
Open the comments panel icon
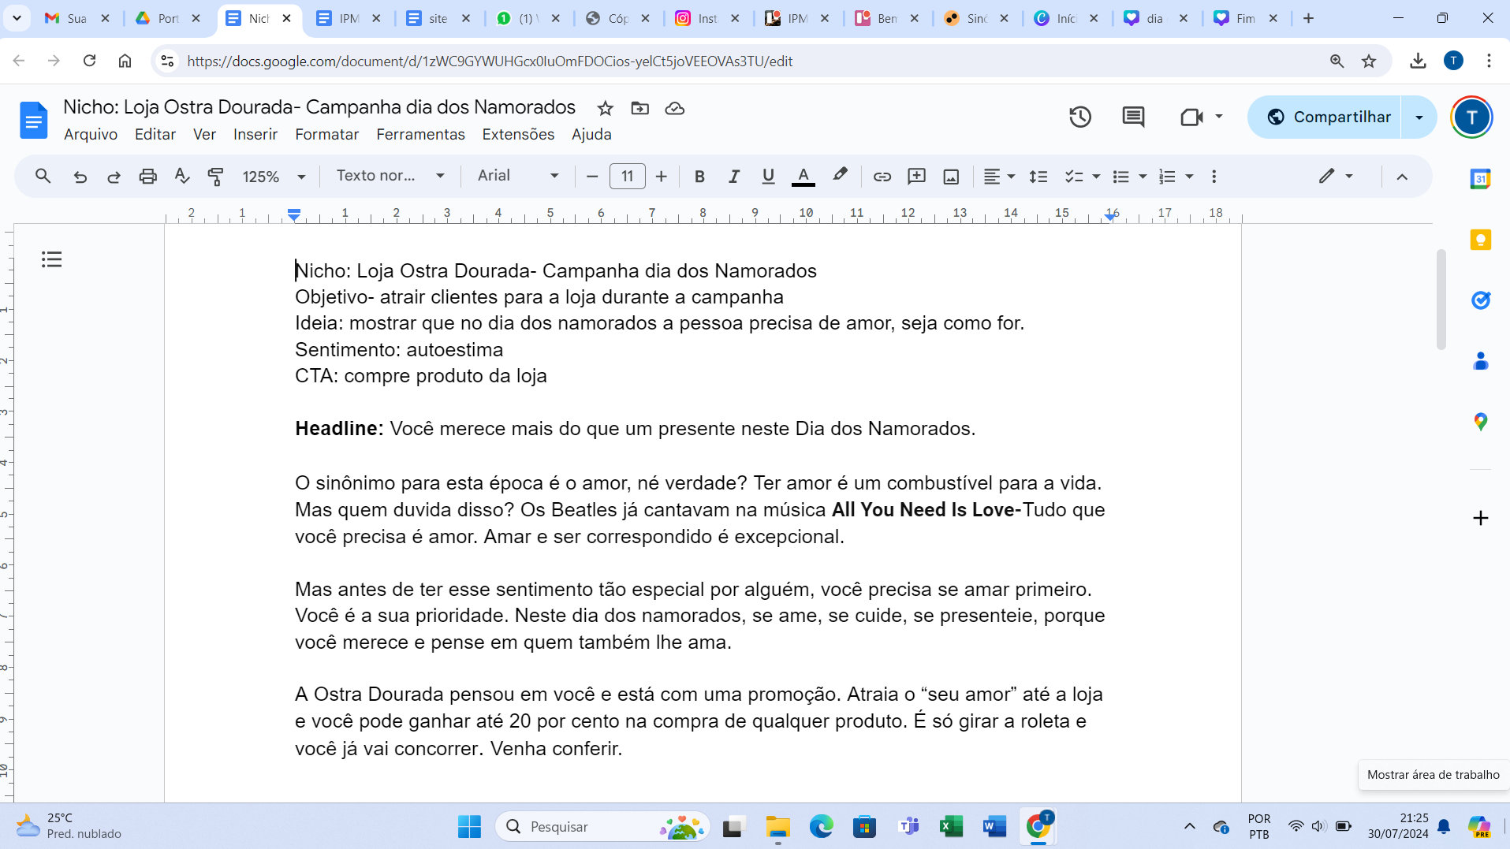coord(1133,117)
